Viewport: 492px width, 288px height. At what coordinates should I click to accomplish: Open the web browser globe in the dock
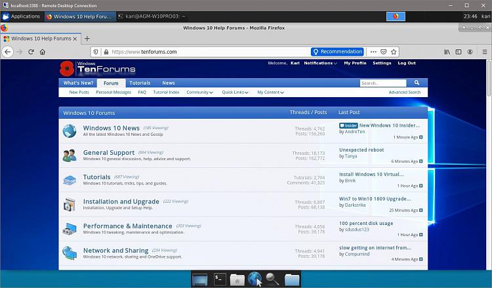255,279
